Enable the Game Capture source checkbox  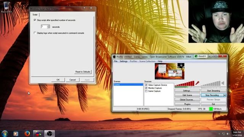click(x=146, y=91)
